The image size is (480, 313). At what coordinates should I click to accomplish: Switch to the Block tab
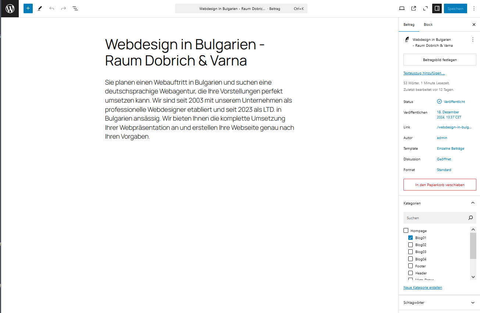point(428,25)
